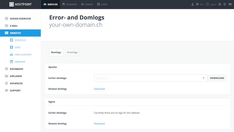The width and height of the screenshot is (234, 132).
Task: Select the Domlogs tab
Action: [56, 52]
